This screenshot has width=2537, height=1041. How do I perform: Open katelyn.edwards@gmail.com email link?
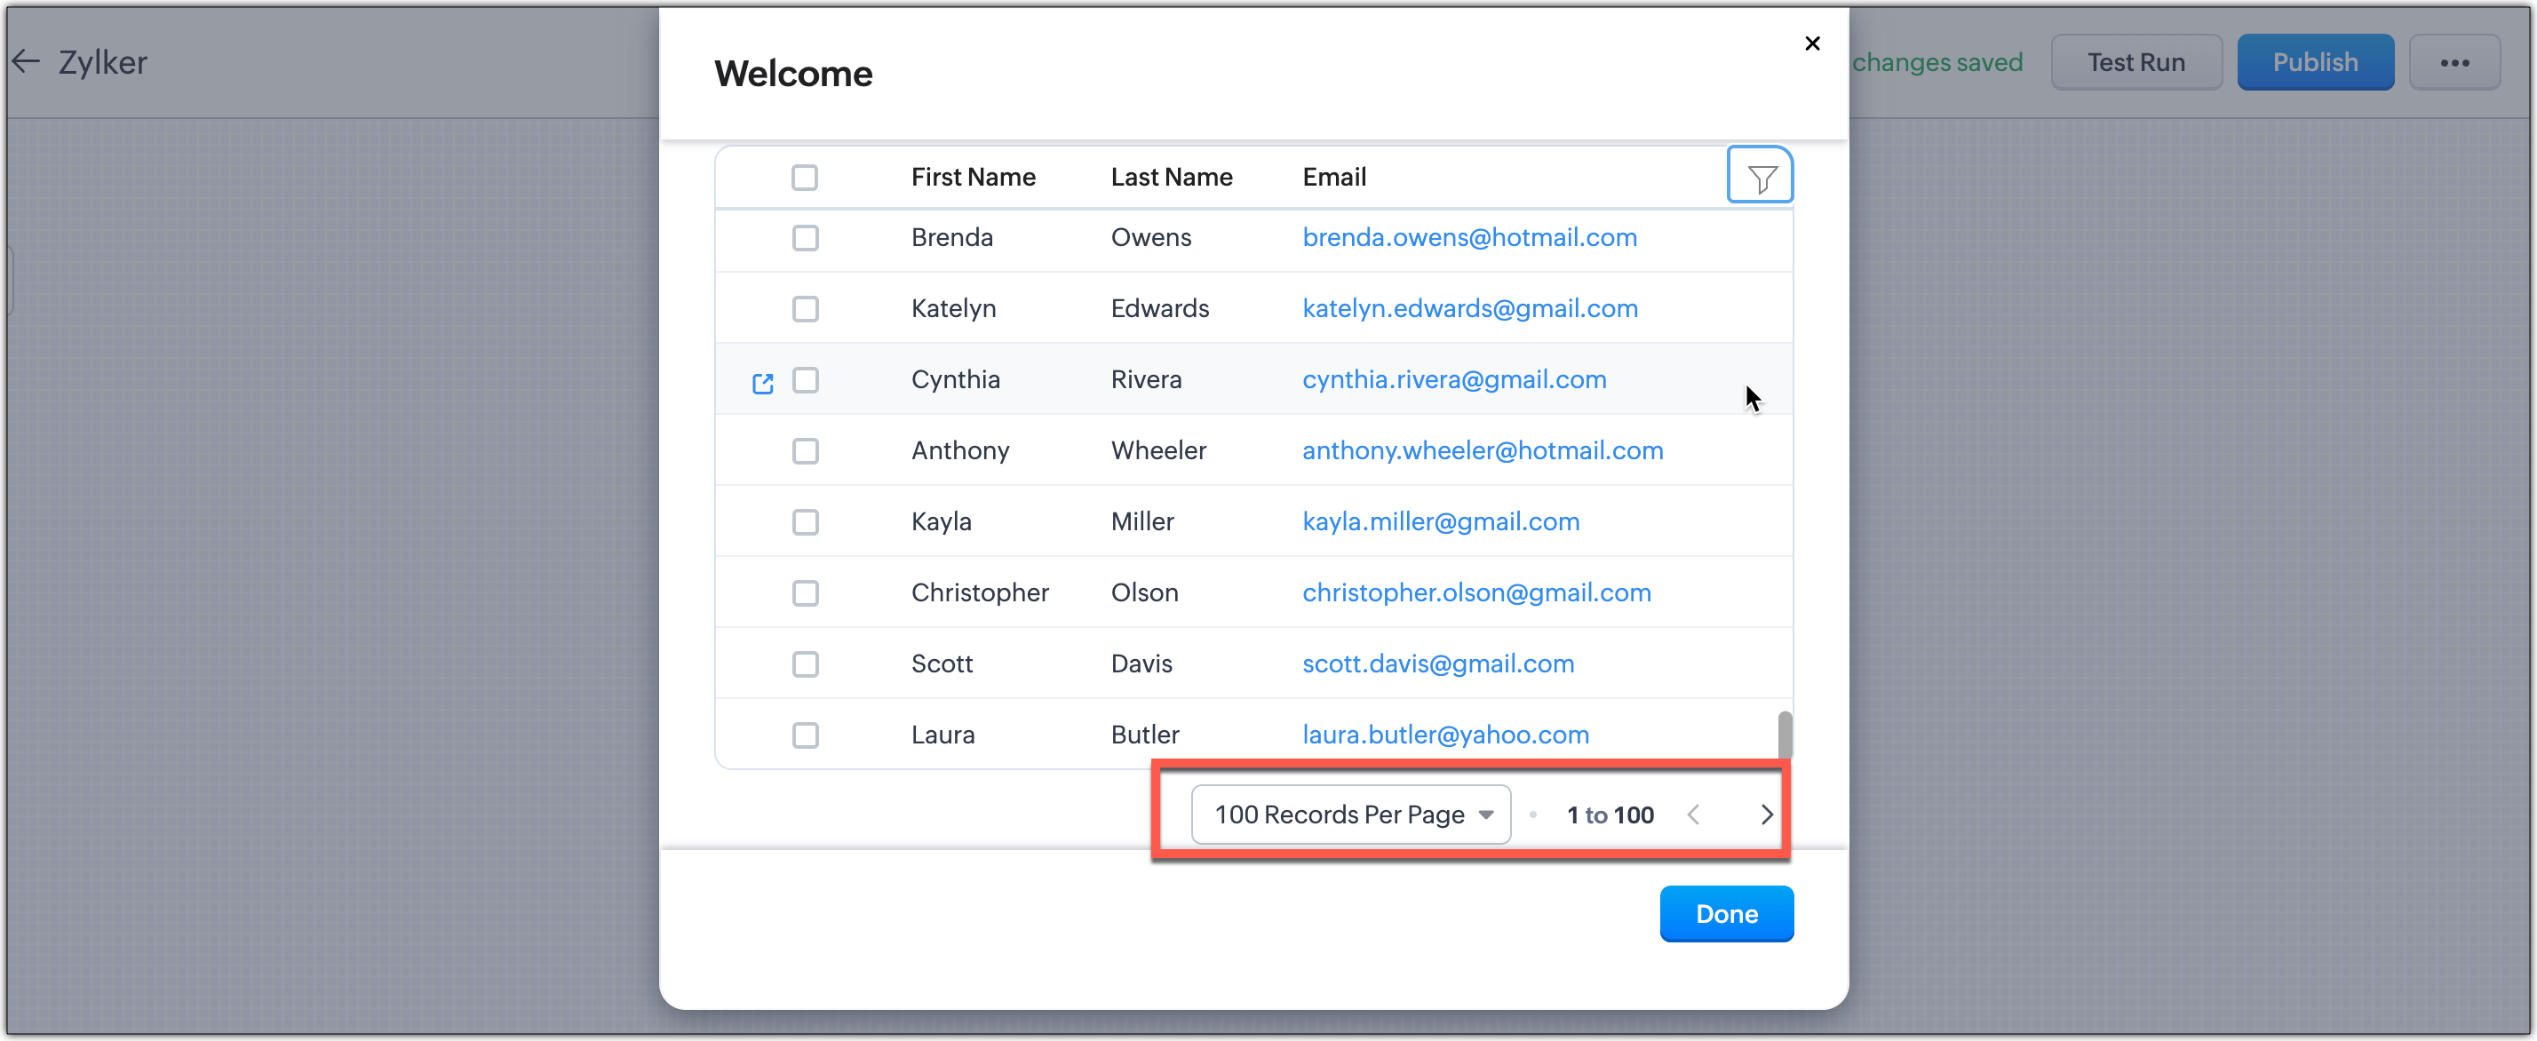pyautogui.click(x=1469, y=309)
